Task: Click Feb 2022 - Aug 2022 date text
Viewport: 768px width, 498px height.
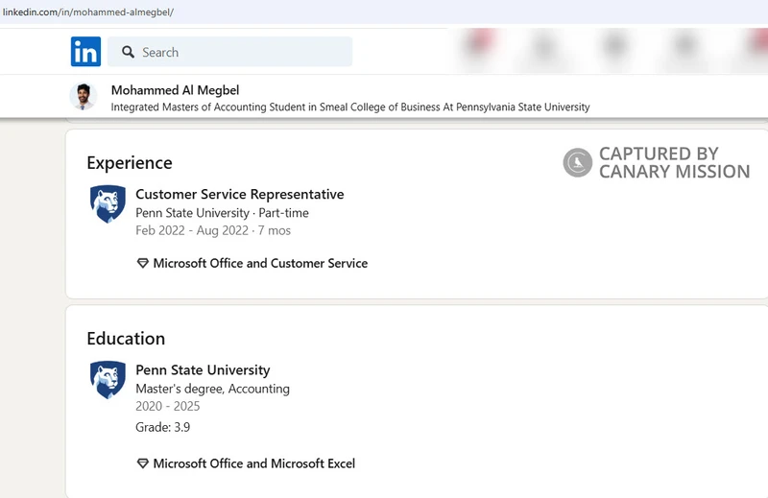Action: [x=213, y=230]
